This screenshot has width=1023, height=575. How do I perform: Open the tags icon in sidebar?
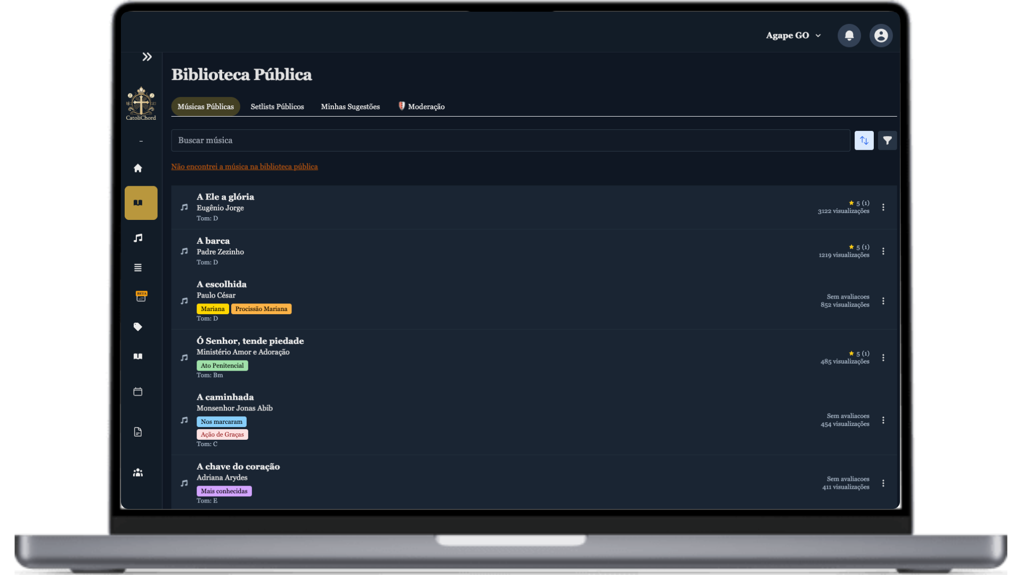tap(138, 327)
